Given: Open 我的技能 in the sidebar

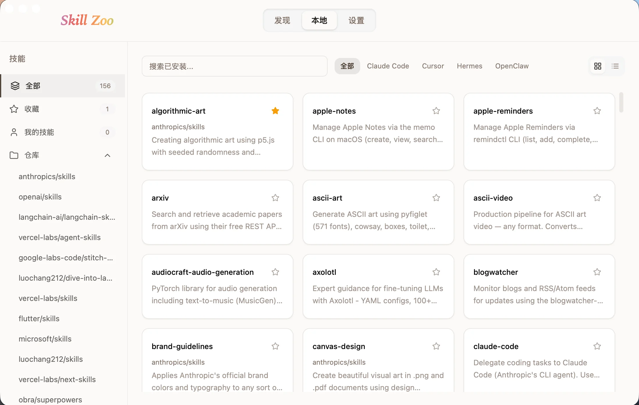Looking at the screenshot, I should click(x=63, y=132).
